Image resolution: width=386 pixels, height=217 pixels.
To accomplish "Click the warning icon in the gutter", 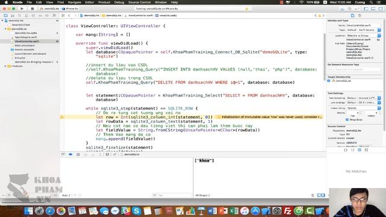I will coord(62,117).
